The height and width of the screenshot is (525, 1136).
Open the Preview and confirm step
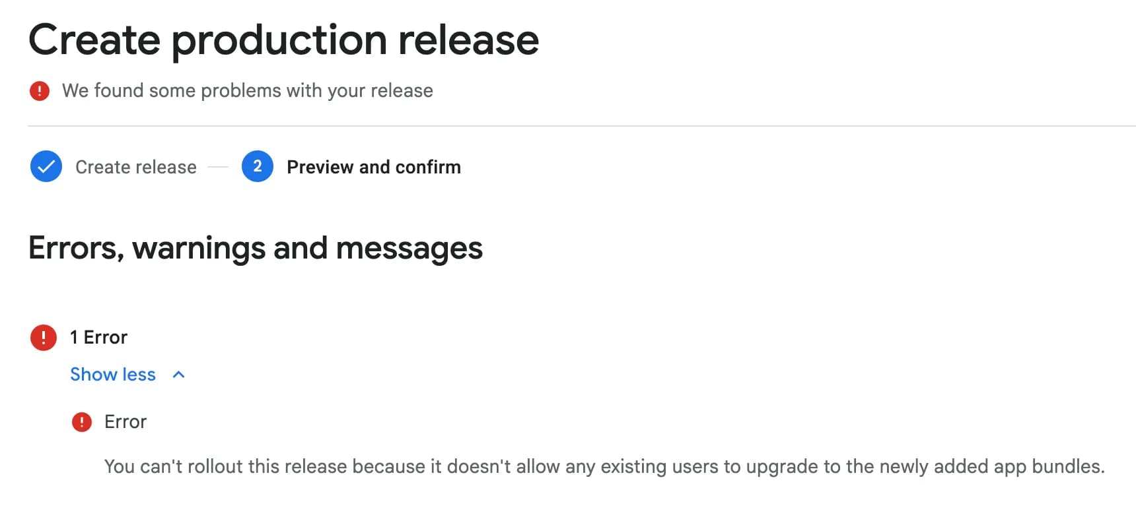373,166
